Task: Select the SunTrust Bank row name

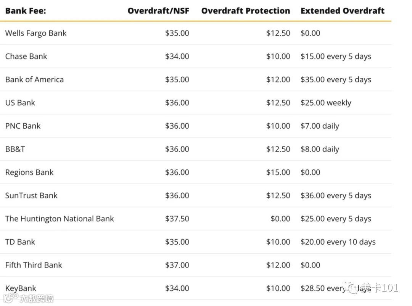Action: click(31, 196)
